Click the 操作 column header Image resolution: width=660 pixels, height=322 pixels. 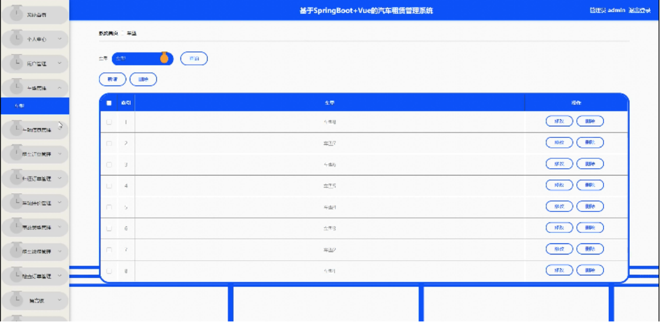click(576, 102)
